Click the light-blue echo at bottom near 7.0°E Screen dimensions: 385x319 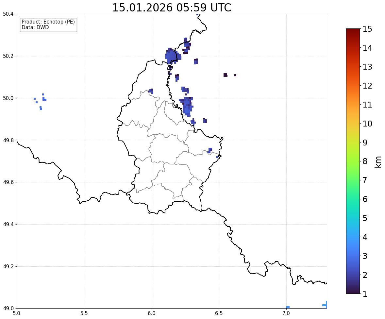pyautogui.click(x=287, y=307)
